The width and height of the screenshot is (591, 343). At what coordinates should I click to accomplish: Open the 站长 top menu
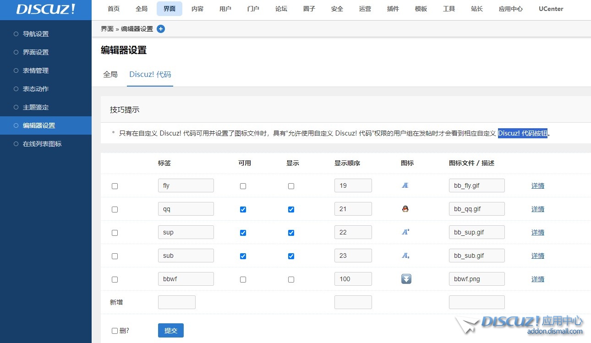[x=477, y=9]
